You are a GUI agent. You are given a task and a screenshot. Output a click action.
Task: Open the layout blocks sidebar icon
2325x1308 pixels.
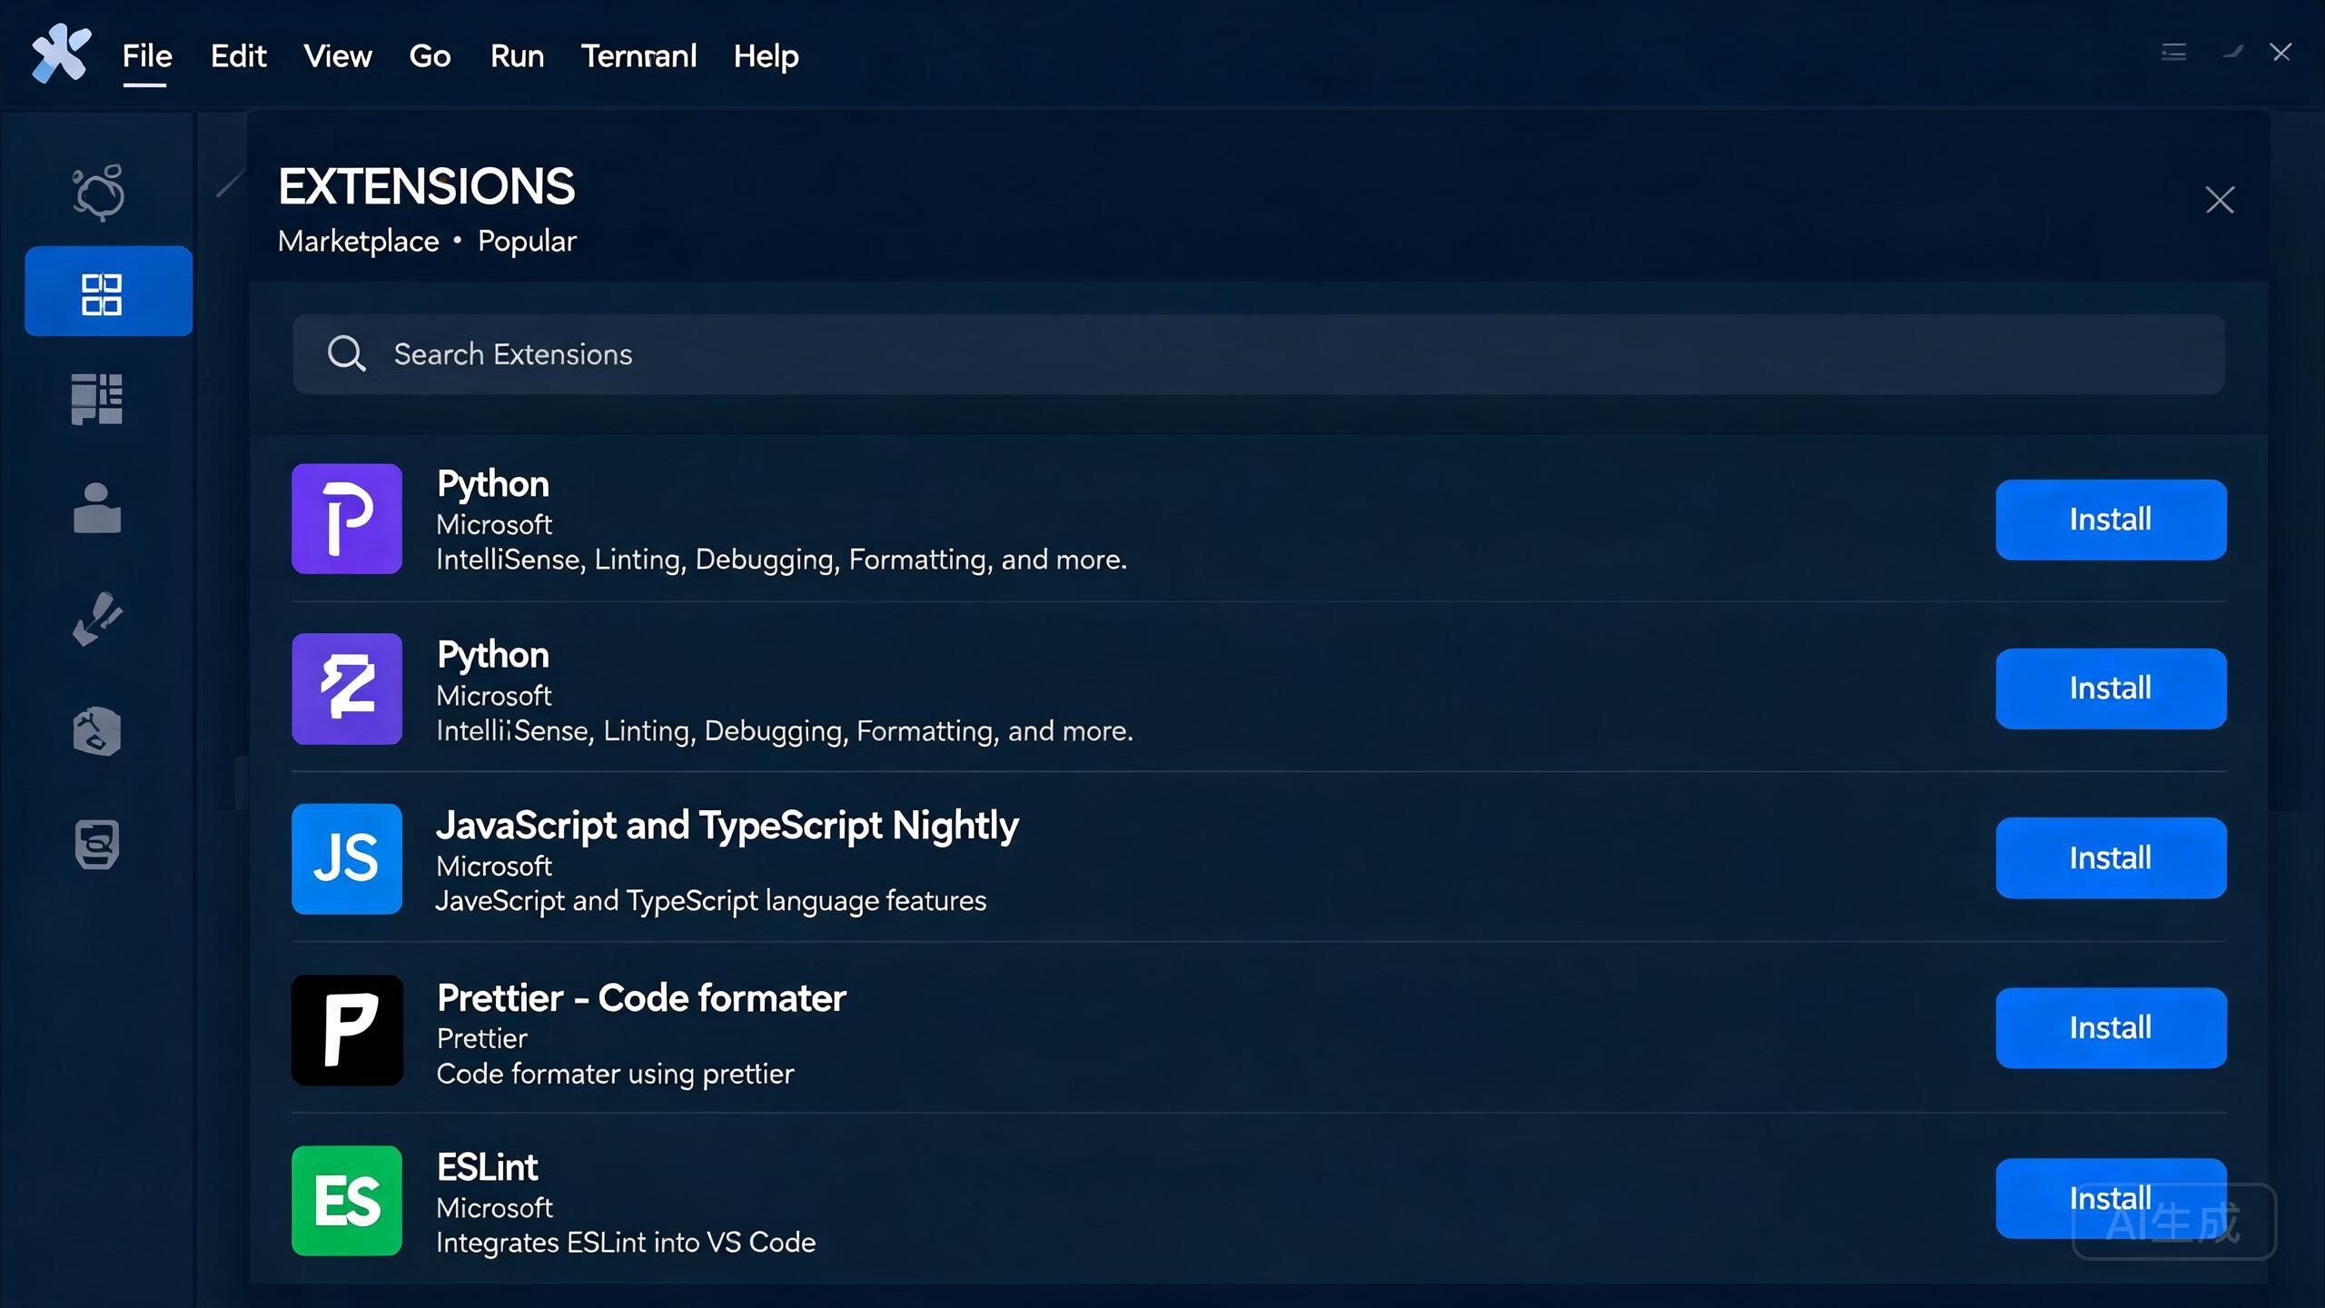pyautogui.click(x=96, y=399)
